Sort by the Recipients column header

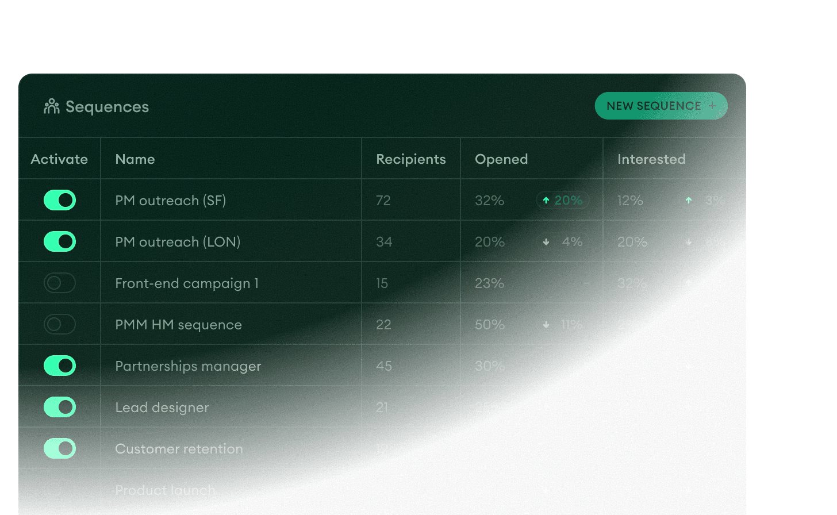click(x=410, y=159)
